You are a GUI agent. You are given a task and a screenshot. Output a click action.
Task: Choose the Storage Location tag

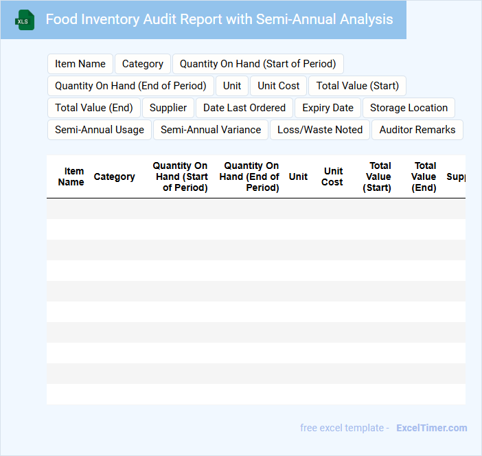[409, 108]
